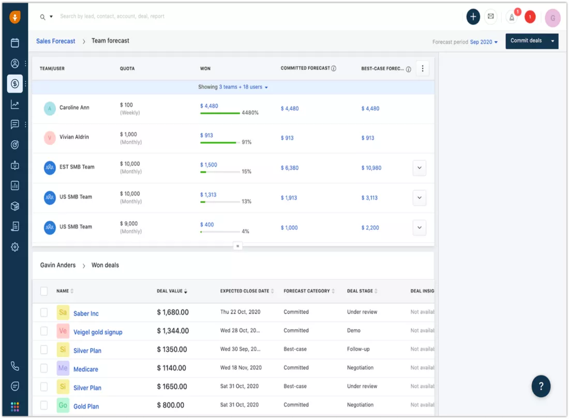Click the Commit deals button

tap(526, 41)
